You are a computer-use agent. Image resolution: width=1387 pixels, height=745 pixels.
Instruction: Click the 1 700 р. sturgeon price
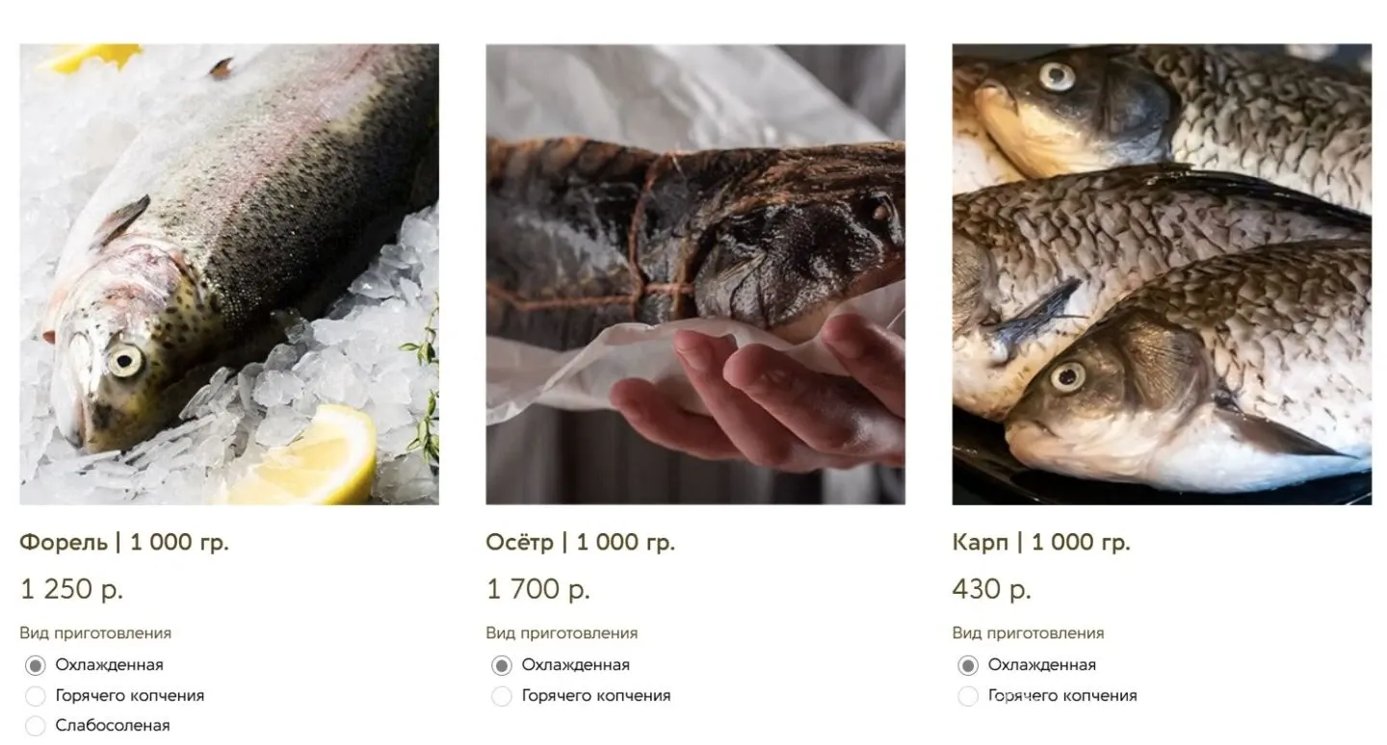pyautogui.click(x=537, y=589)
